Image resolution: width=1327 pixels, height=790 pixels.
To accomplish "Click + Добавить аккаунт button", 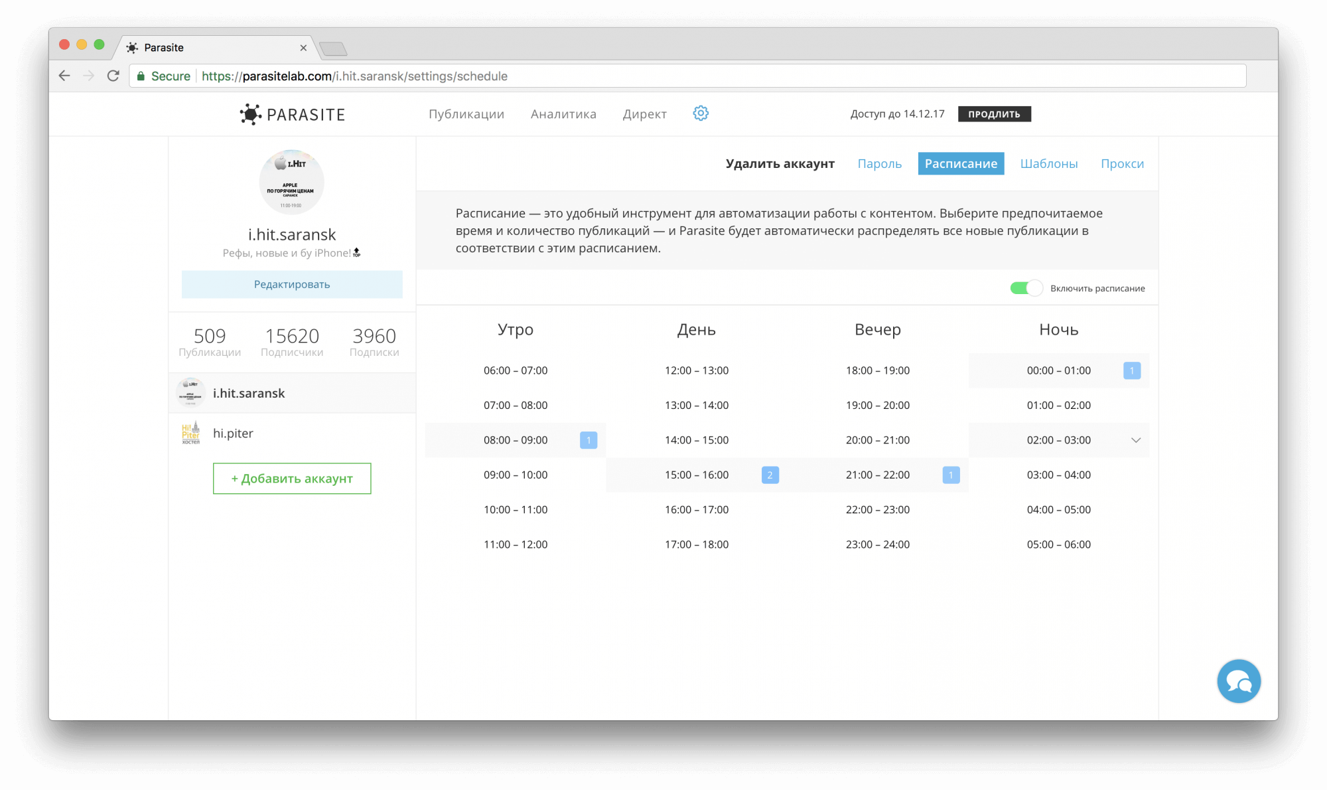I will coord(292,479).
